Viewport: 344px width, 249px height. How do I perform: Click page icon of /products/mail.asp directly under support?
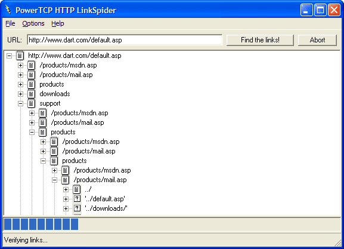42,122
